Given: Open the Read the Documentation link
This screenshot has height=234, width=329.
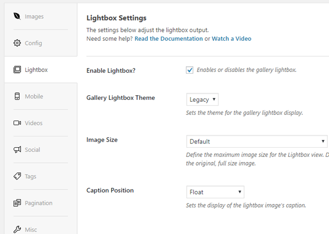Looking at the screenshot, I should point(169,39).
